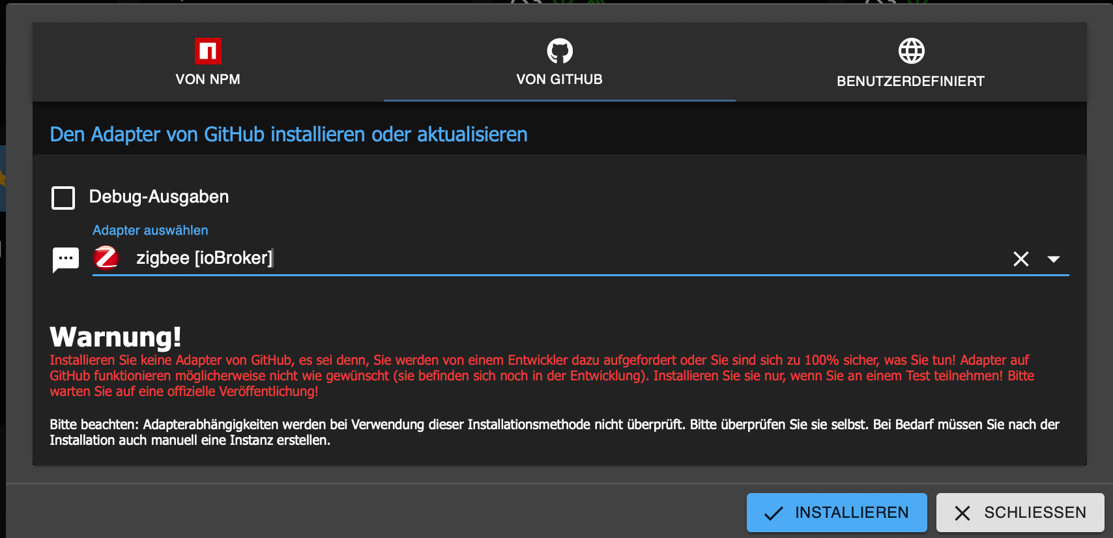Click the red Zigbee adapter logo
This screenshot has width=1113, height=538.
pyautogui.click(x=106, y=257)
